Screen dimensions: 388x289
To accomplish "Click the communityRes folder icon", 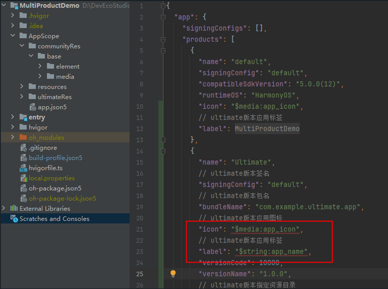I will (x=32, y=46).
